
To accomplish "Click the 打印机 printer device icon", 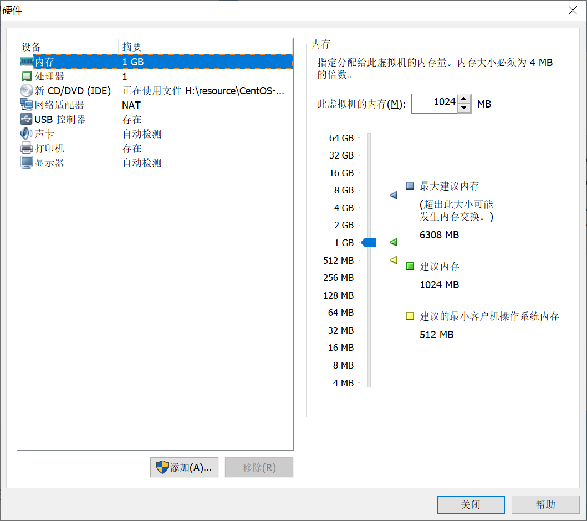I will coord(26,148).
